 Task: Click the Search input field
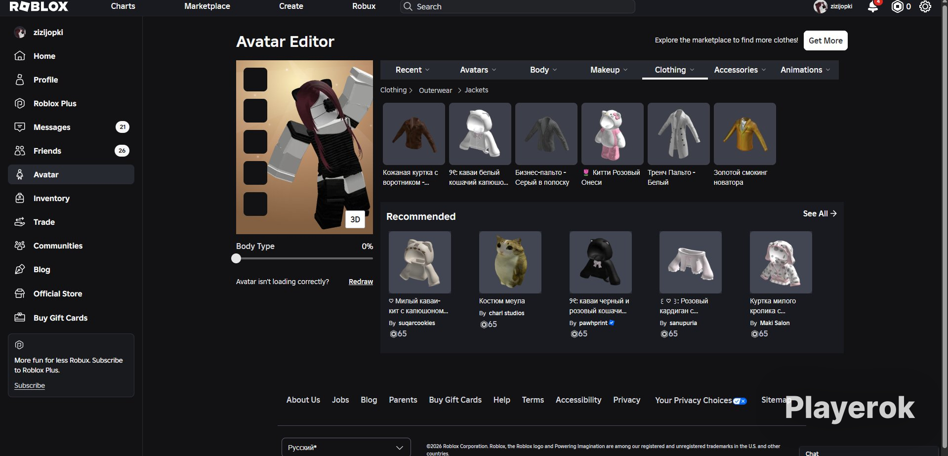coord(517,6)
